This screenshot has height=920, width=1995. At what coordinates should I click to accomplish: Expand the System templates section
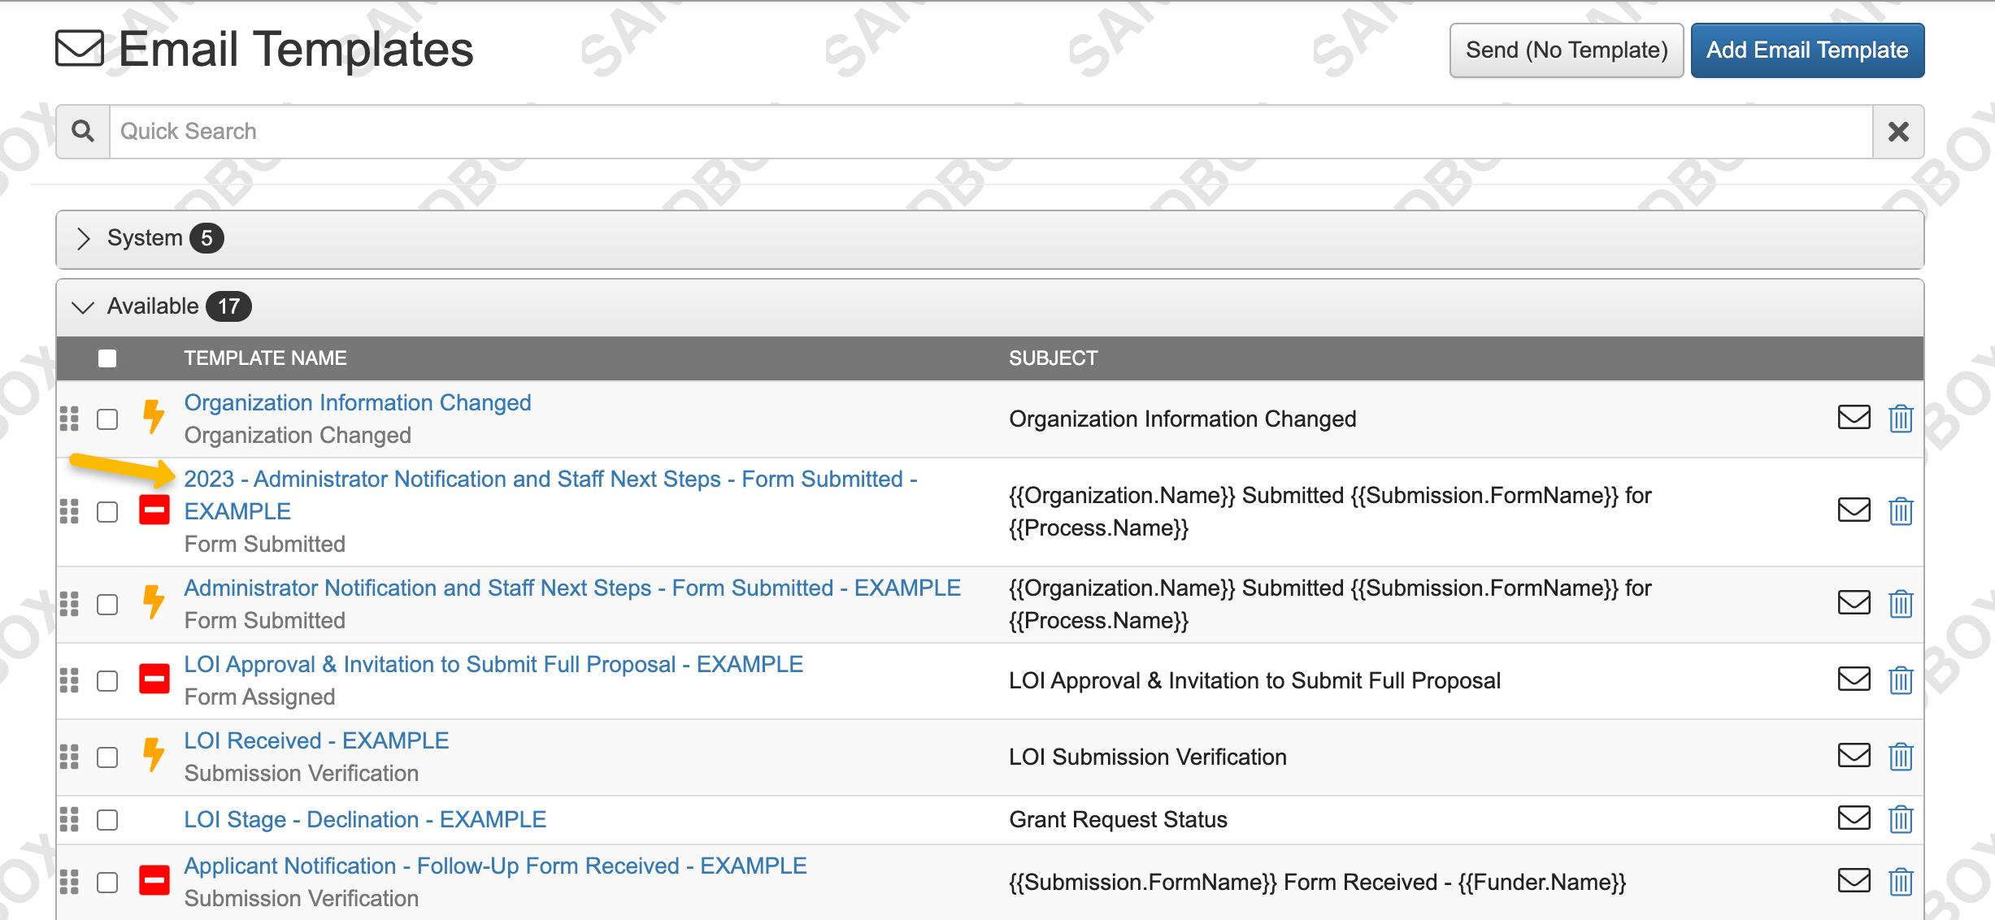pyautogui.click(x=82, y=238)
